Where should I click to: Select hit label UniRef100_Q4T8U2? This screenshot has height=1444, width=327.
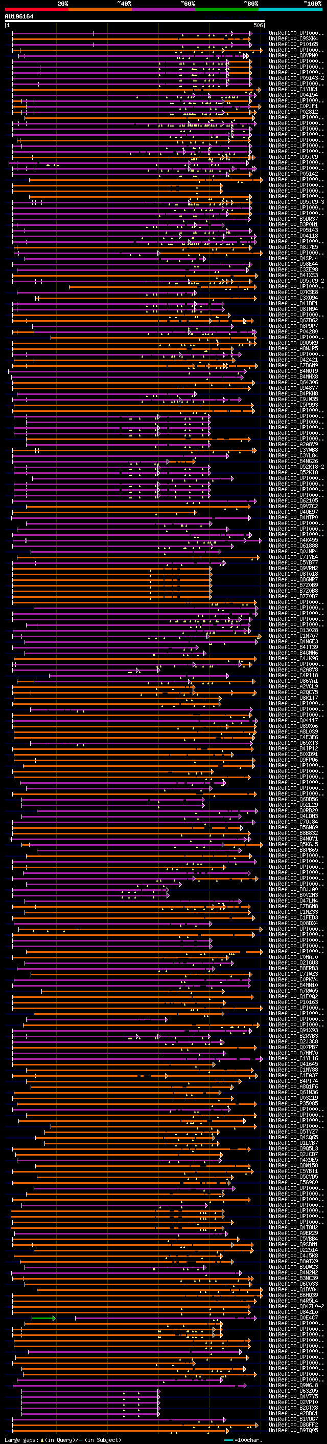[293, 1227]
